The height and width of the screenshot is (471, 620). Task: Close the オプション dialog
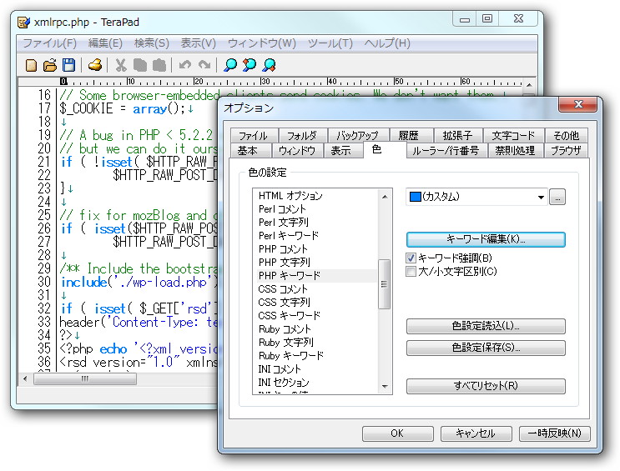click(578, 104)
